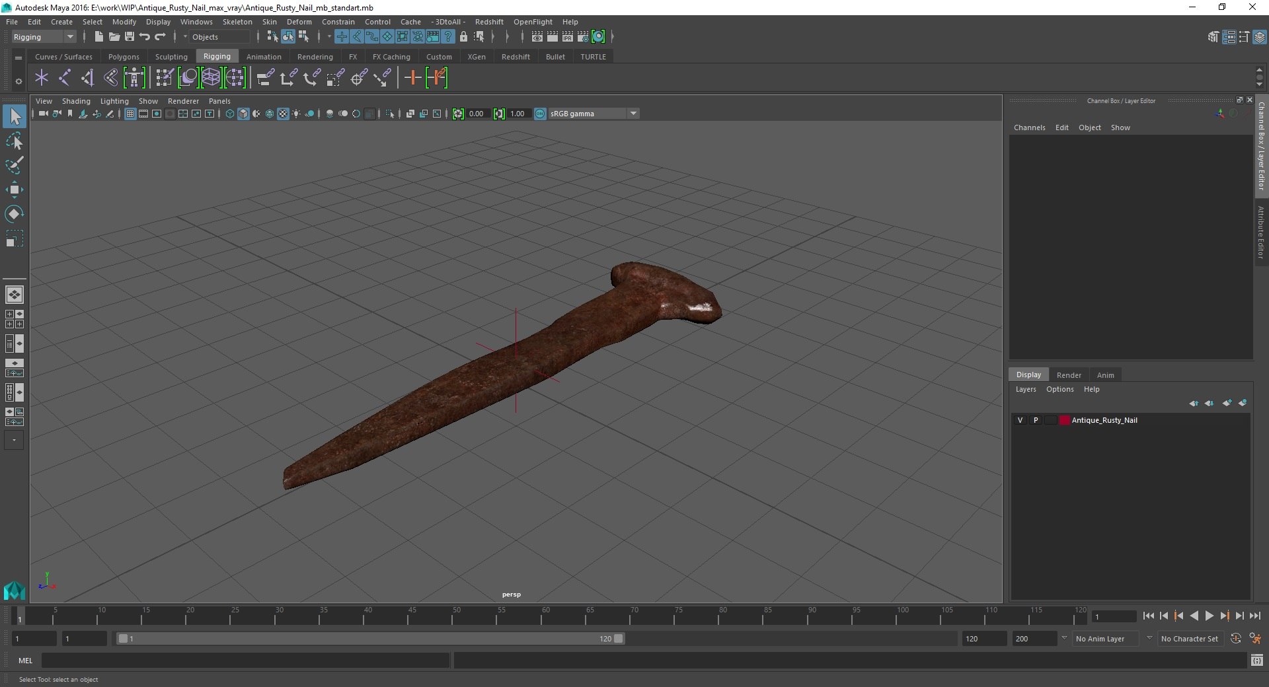Create a new scene file
Screen dimensions: 1269x687
click(x=99, y=37)
